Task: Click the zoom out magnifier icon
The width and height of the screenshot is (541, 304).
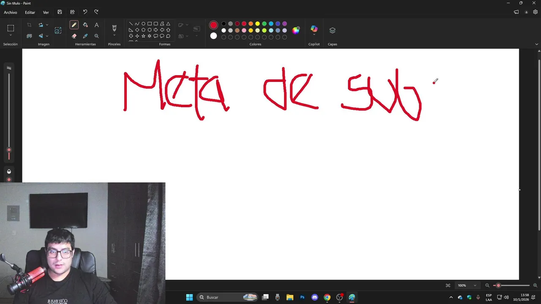Action: pyautogui.click(x=487, y=285)
